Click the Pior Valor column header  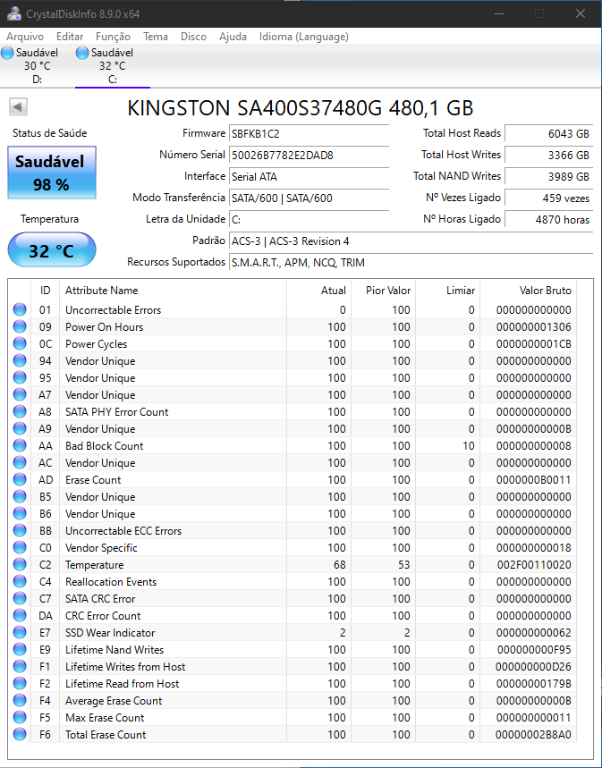click(384, 291)
